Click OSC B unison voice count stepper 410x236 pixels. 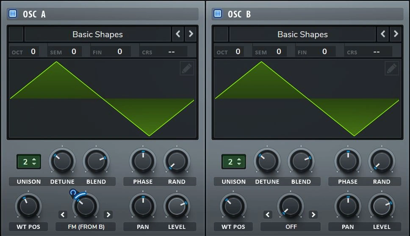[x=234, y=162]
